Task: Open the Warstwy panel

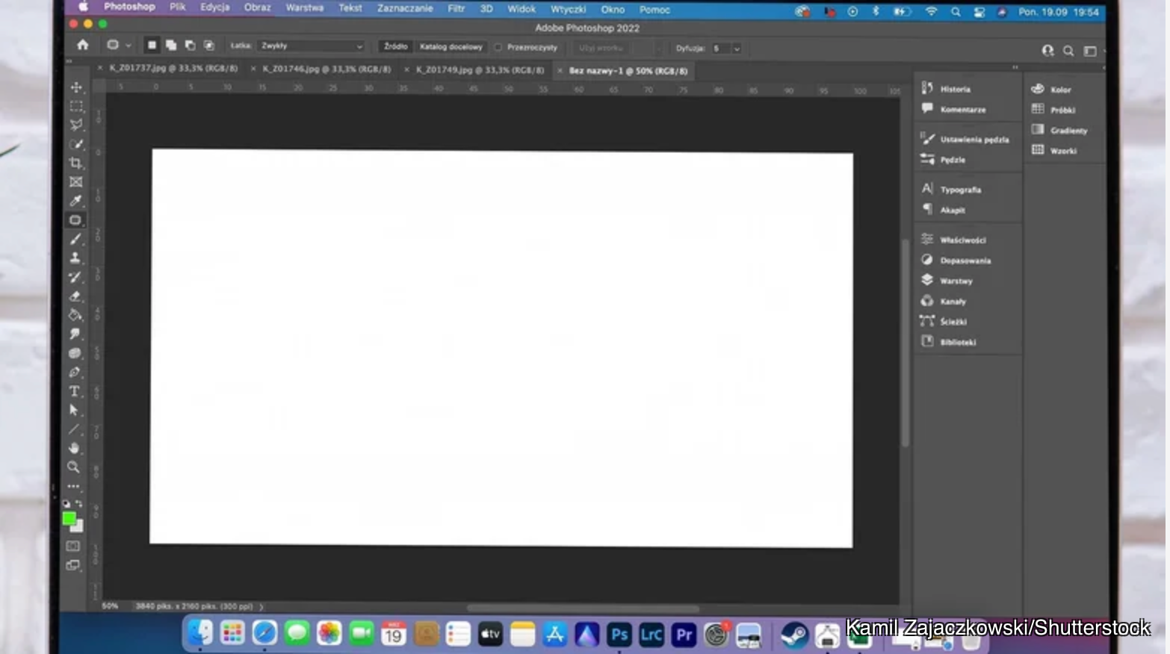Action: click(956, 280)
